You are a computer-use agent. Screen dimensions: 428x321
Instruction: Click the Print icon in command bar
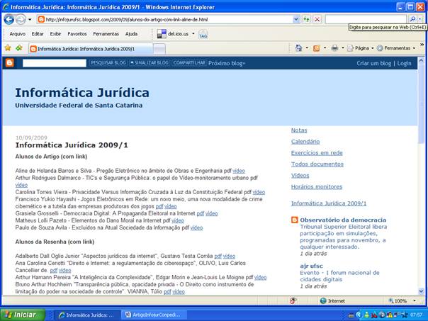coord(334,48)
